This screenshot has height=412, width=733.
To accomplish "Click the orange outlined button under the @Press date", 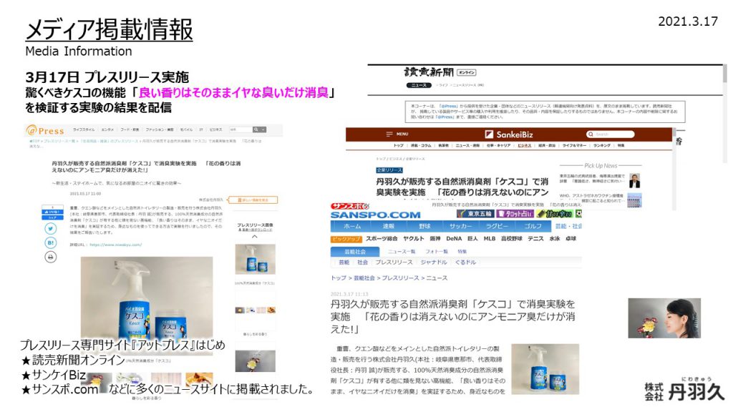I will click(x=253, y=200).
